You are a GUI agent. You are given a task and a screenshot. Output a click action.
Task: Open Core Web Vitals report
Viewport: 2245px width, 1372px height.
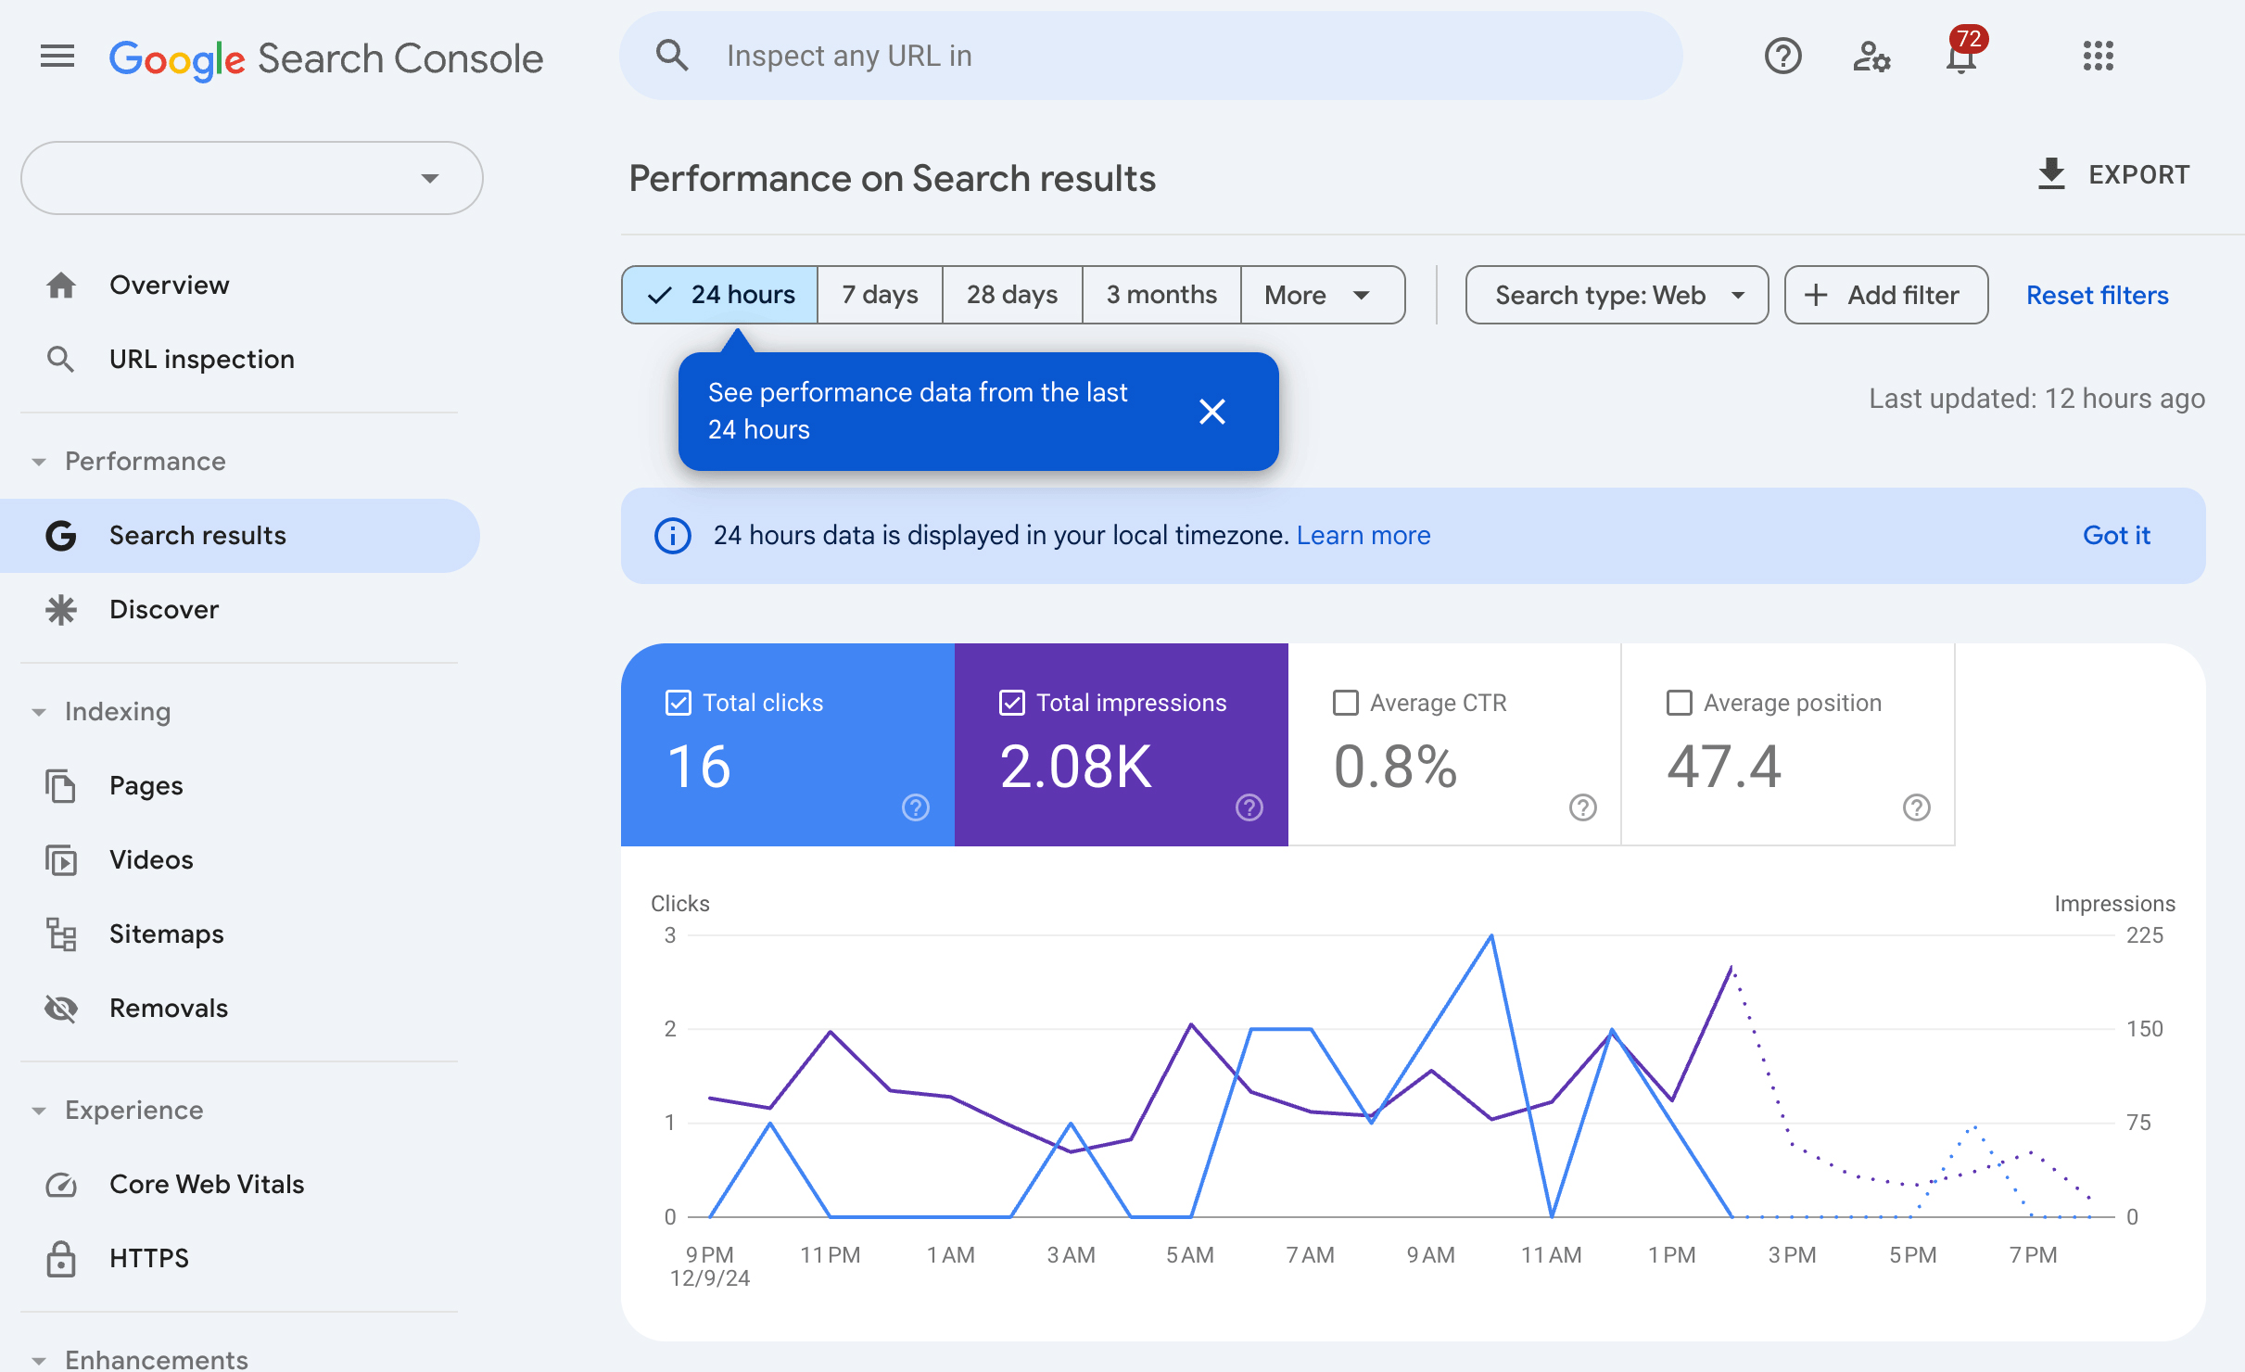(206, 1184)
